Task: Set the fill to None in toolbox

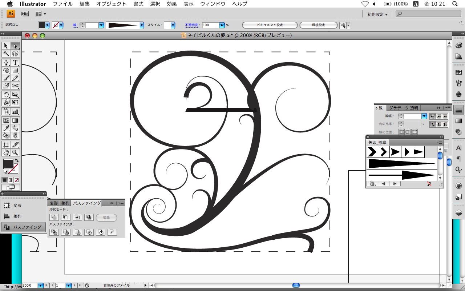Action: pyautogui.click(x=17, y=180)
